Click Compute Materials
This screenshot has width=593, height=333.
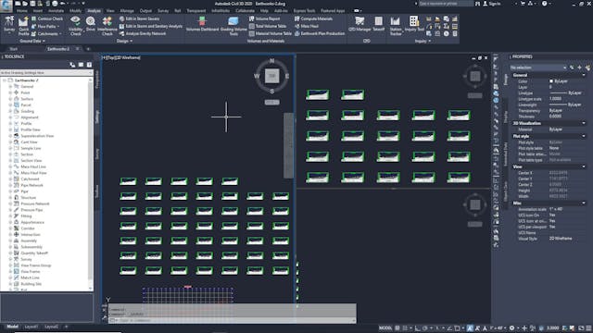tap(313, 18)
